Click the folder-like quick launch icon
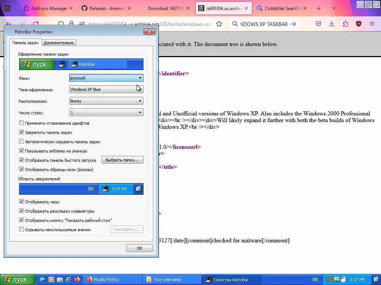 point(60,279)
